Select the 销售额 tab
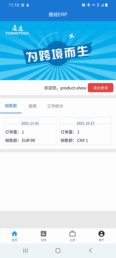 point(11,106)
